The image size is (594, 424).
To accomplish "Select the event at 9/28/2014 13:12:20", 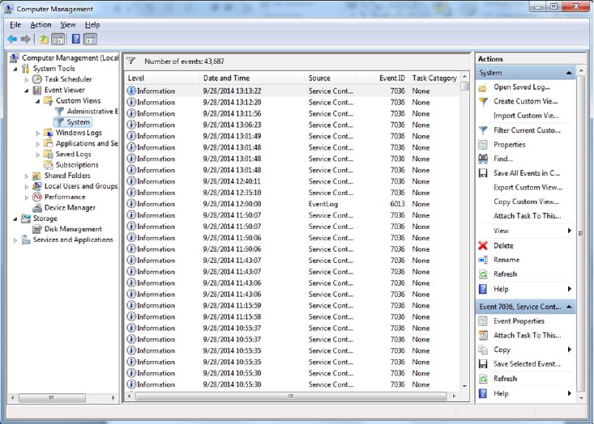I will (x=292, y=102).
